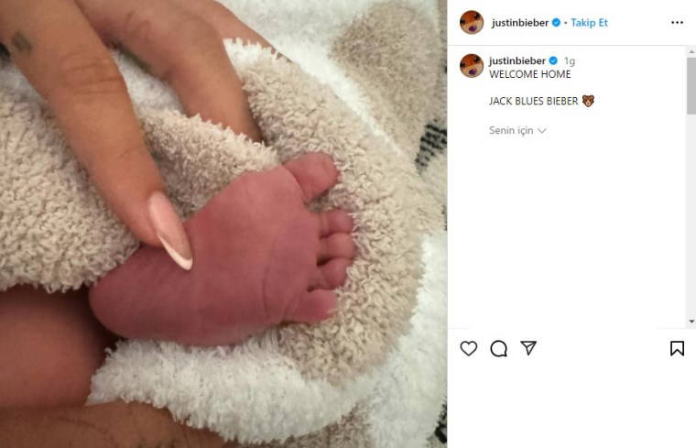Viewport: 696px width, 448px height.
Task: Click the JACK BLUES BIEBER caption text
Action: click(x=534, y=101)
